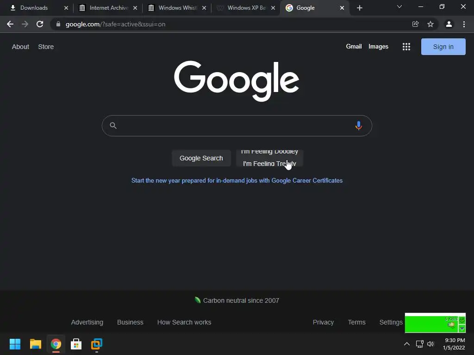
Task: Open the tab search dropdown arrow
Action: coord(399,6)
